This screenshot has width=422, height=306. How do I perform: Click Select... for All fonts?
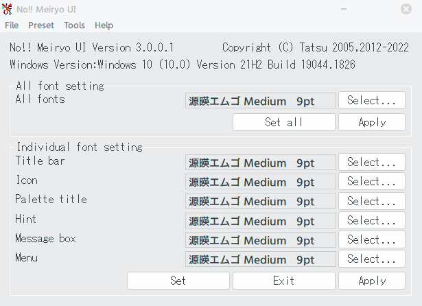click(x=371, y=101)
